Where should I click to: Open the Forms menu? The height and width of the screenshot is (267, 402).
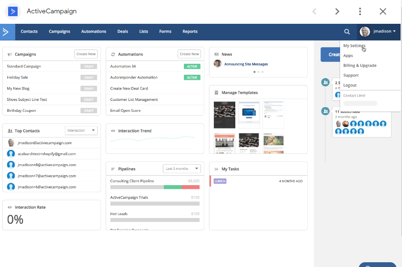tap(165, 31)
